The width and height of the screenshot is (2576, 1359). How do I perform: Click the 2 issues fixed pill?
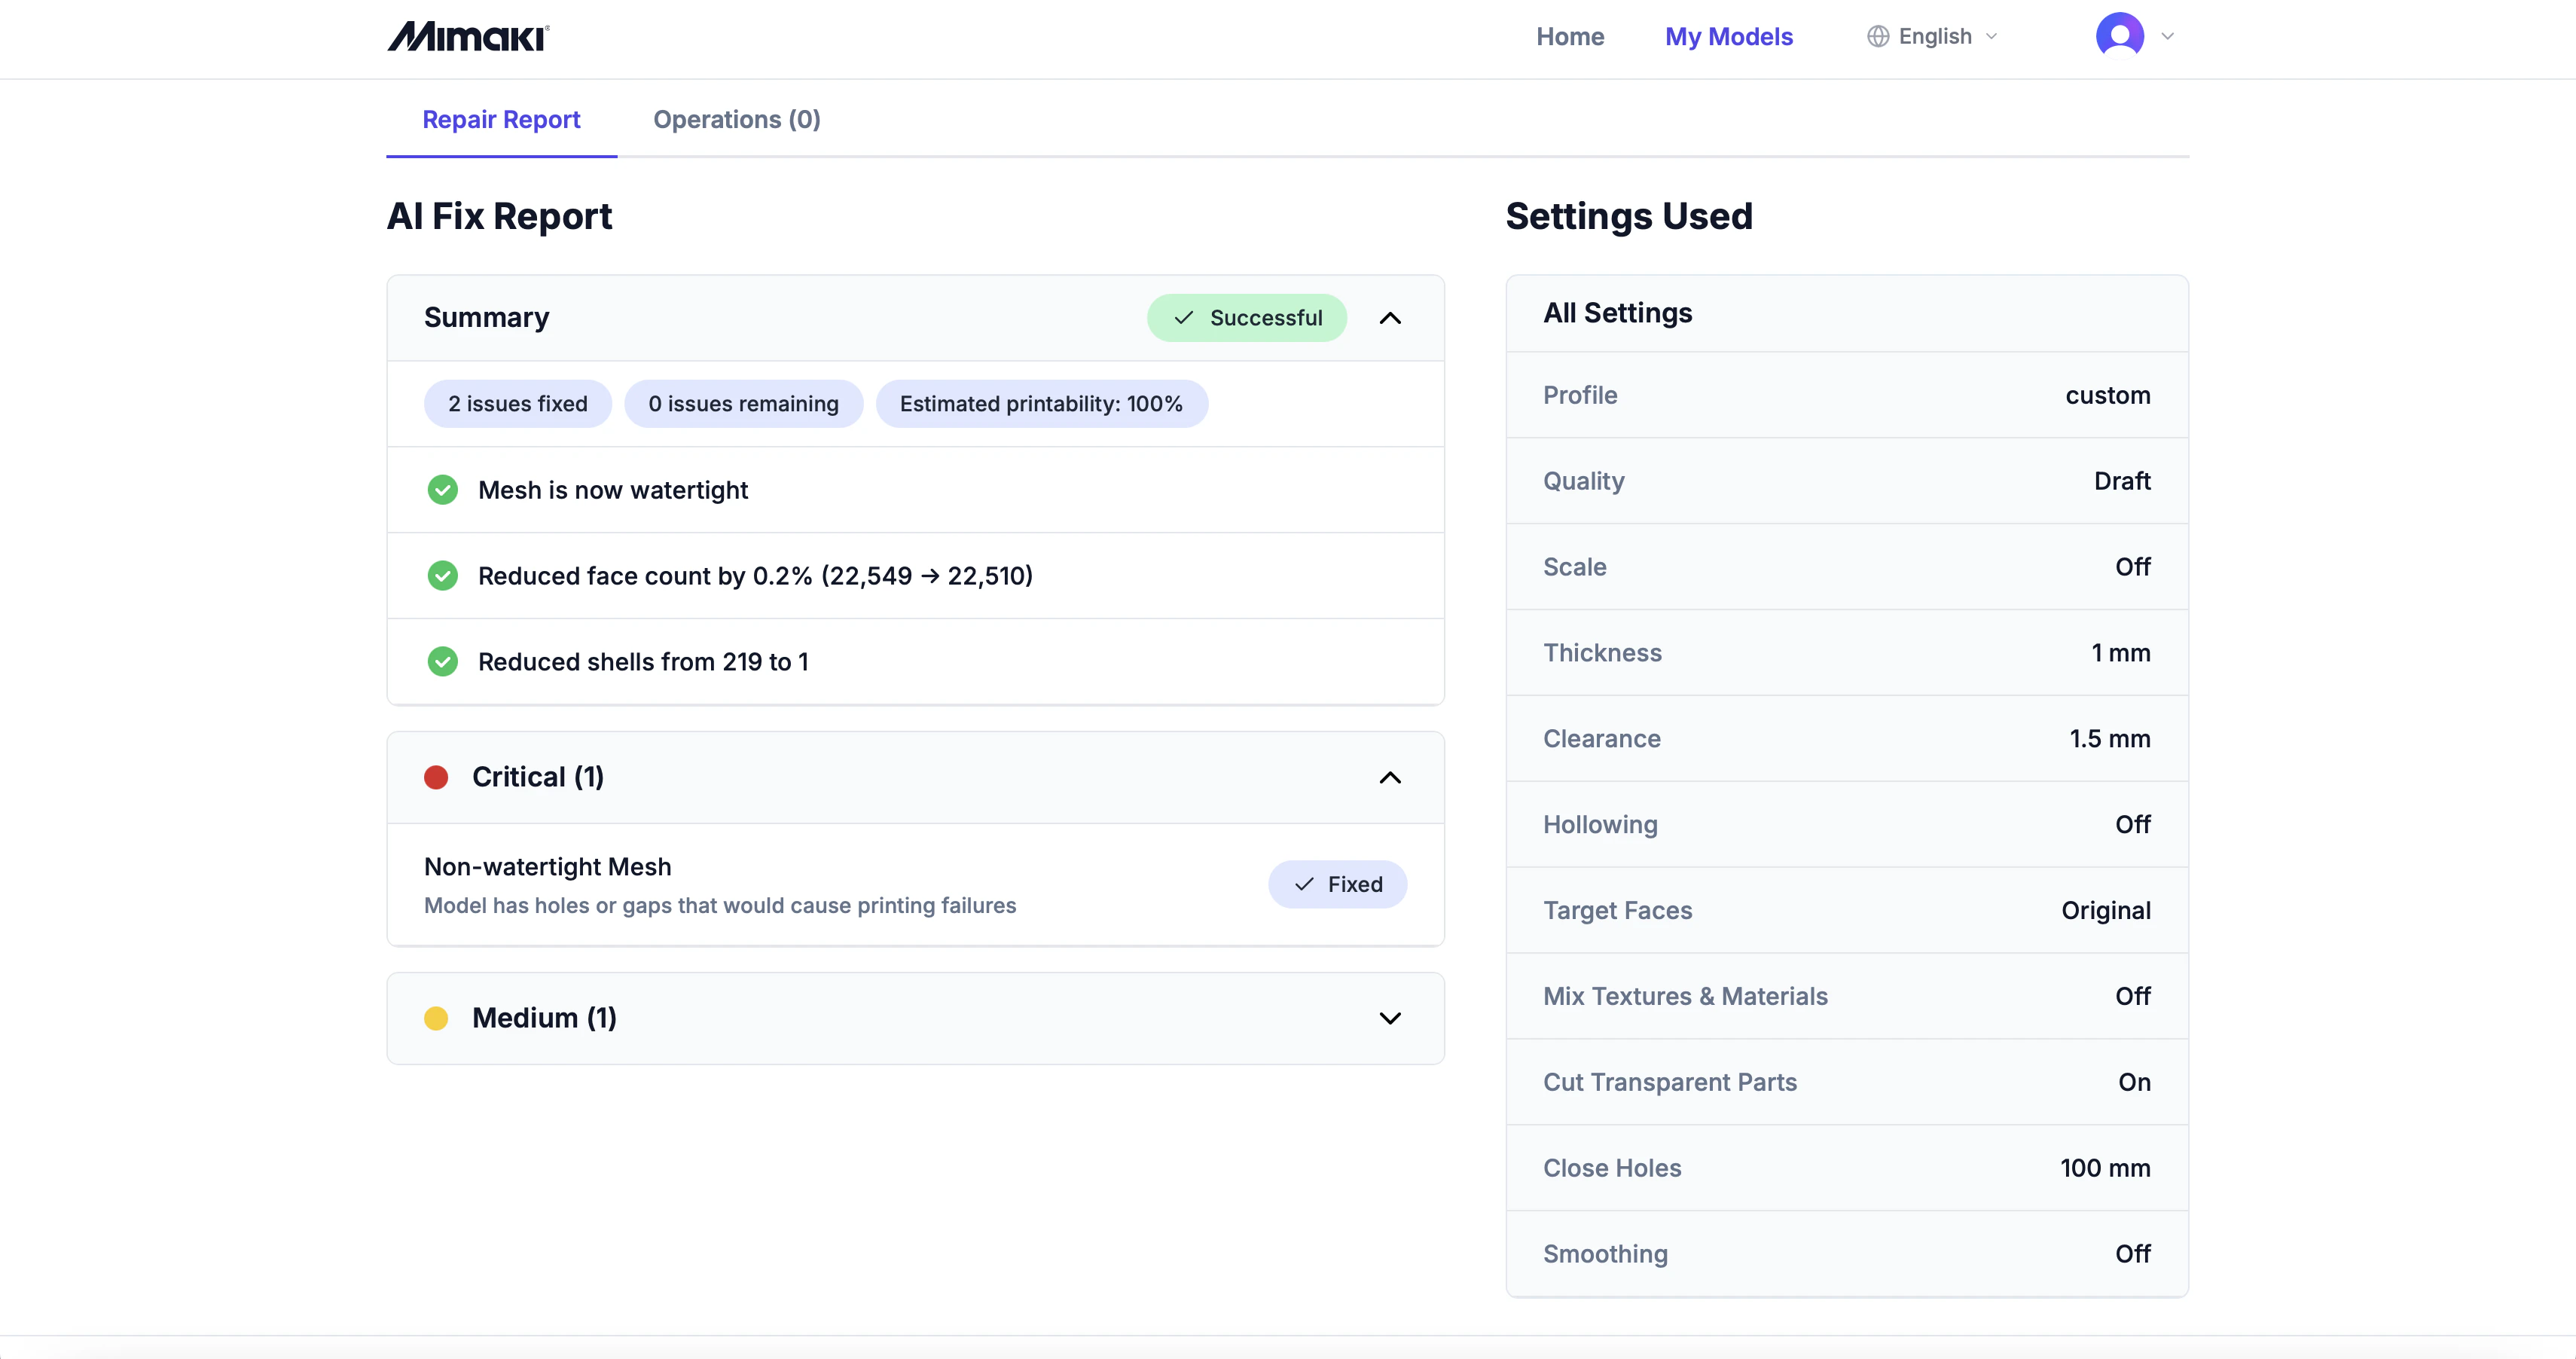[x=517, y=404]
